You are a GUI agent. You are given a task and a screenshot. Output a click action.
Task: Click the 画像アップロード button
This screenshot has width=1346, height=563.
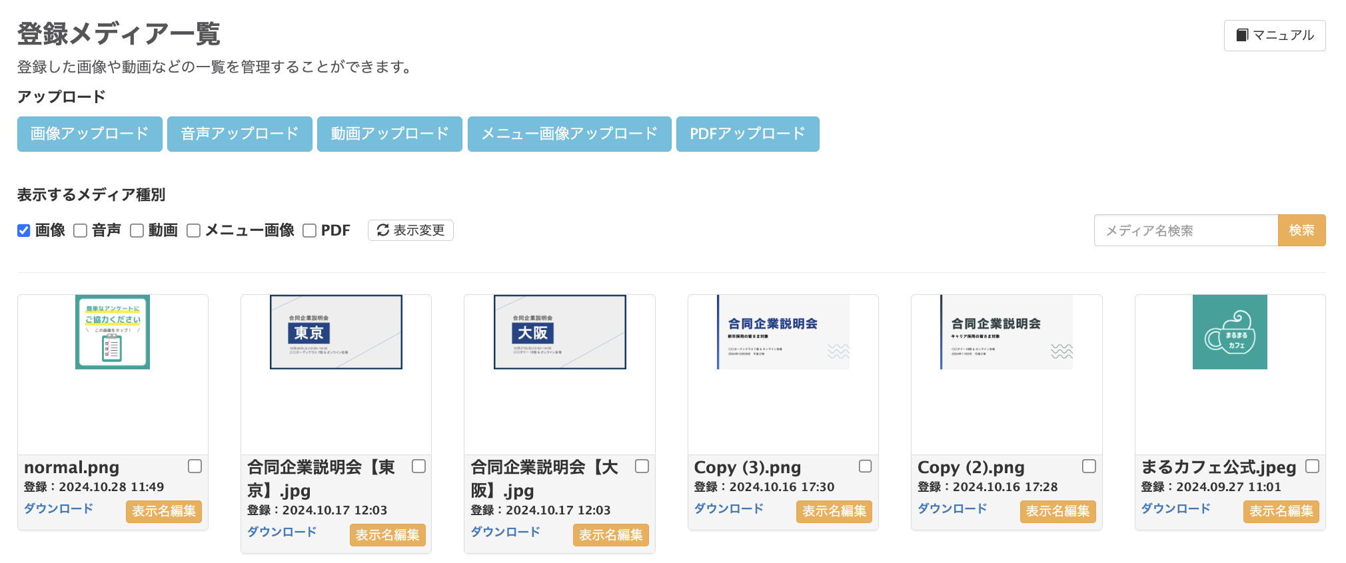point(90,134)
